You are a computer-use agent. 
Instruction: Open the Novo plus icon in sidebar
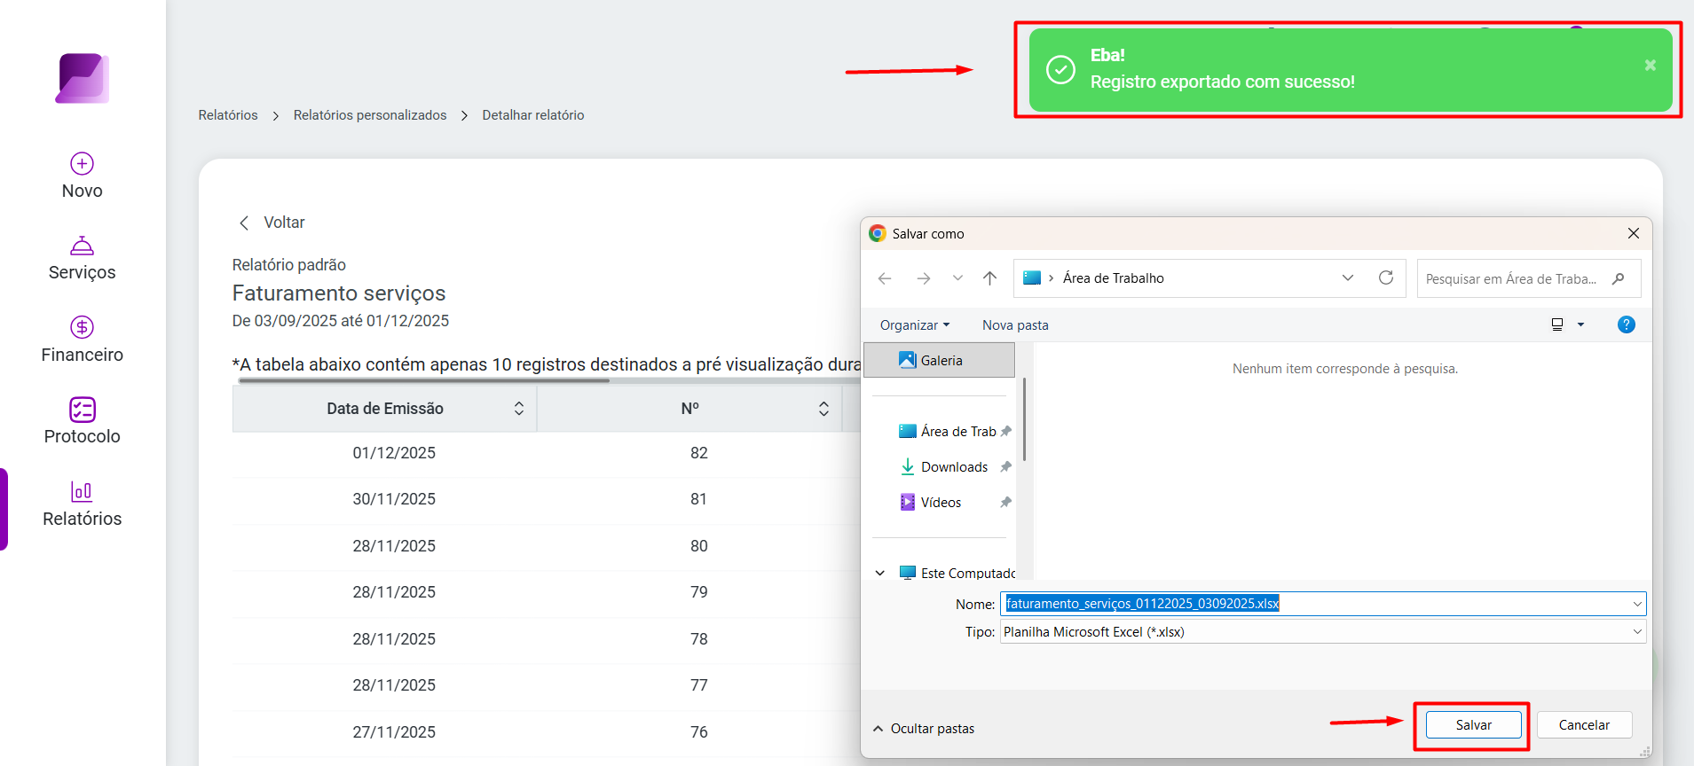83,163
